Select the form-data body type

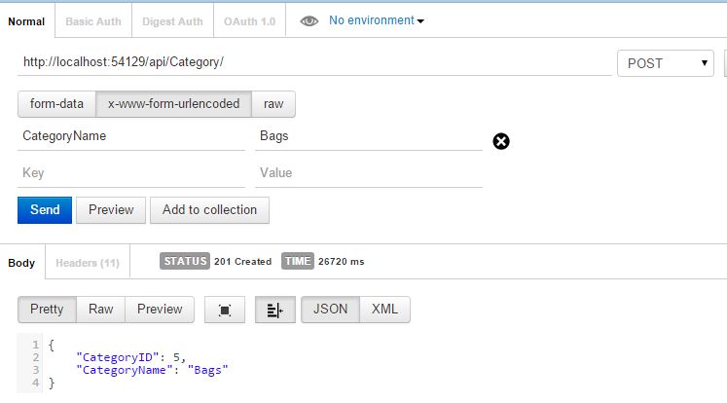click(x=56, y=103)
